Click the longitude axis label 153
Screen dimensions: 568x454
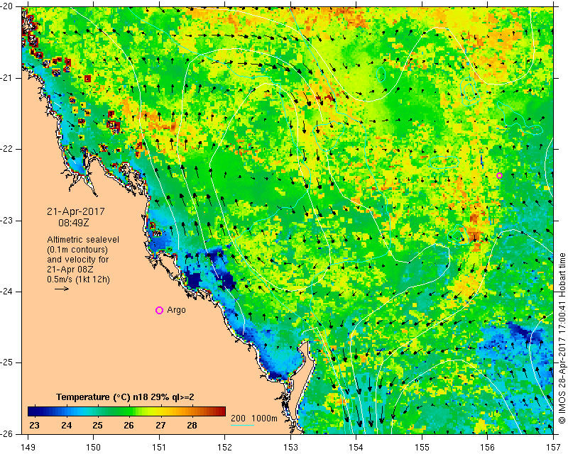(x=290, y=448)
